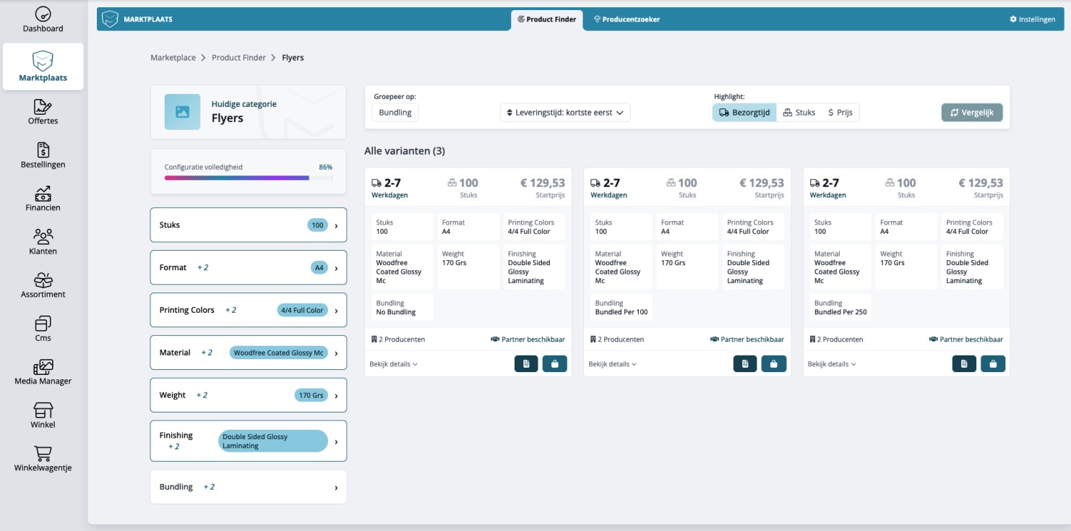Open Winkelwagentje cart icon
1071x531 pixels.
click(43, 459)
